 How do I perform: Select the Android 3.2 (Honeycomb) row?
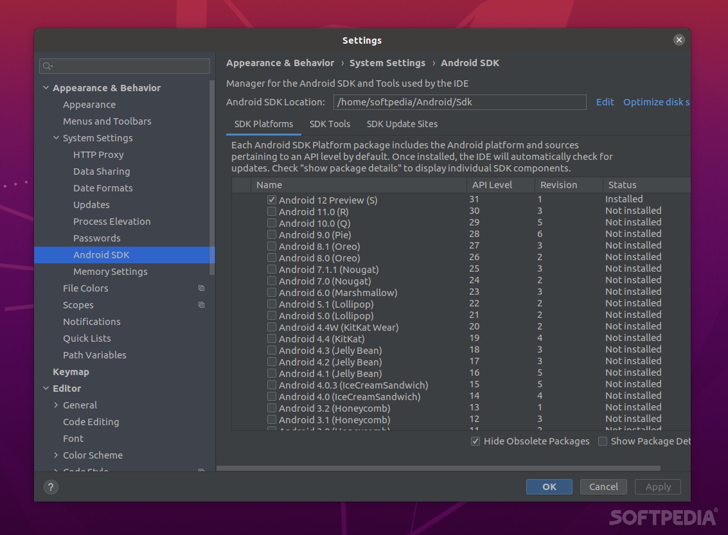(x=461, y=408)
